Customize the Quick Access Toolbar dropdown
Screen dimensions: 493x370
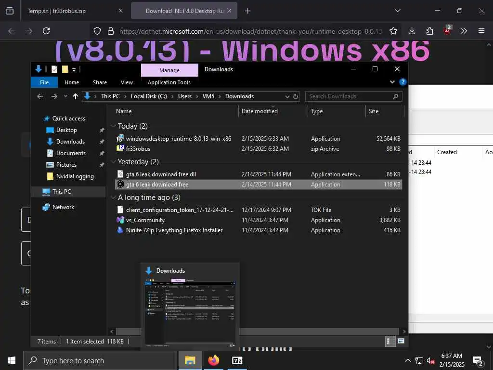tap(74, 69)
